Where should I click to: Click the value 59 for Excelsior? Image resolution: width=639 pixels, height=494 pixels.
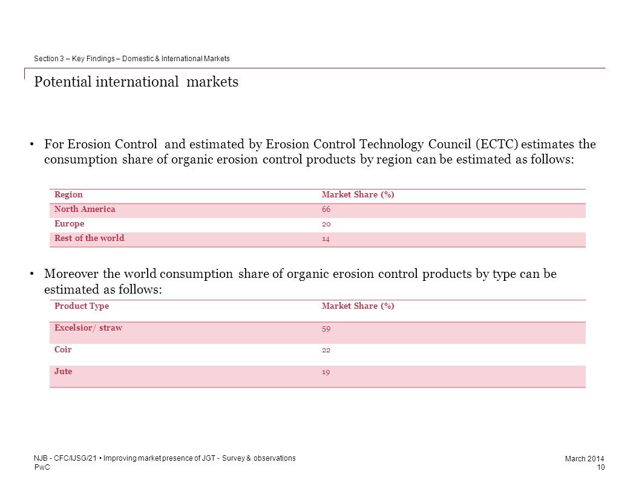(326, 329)
